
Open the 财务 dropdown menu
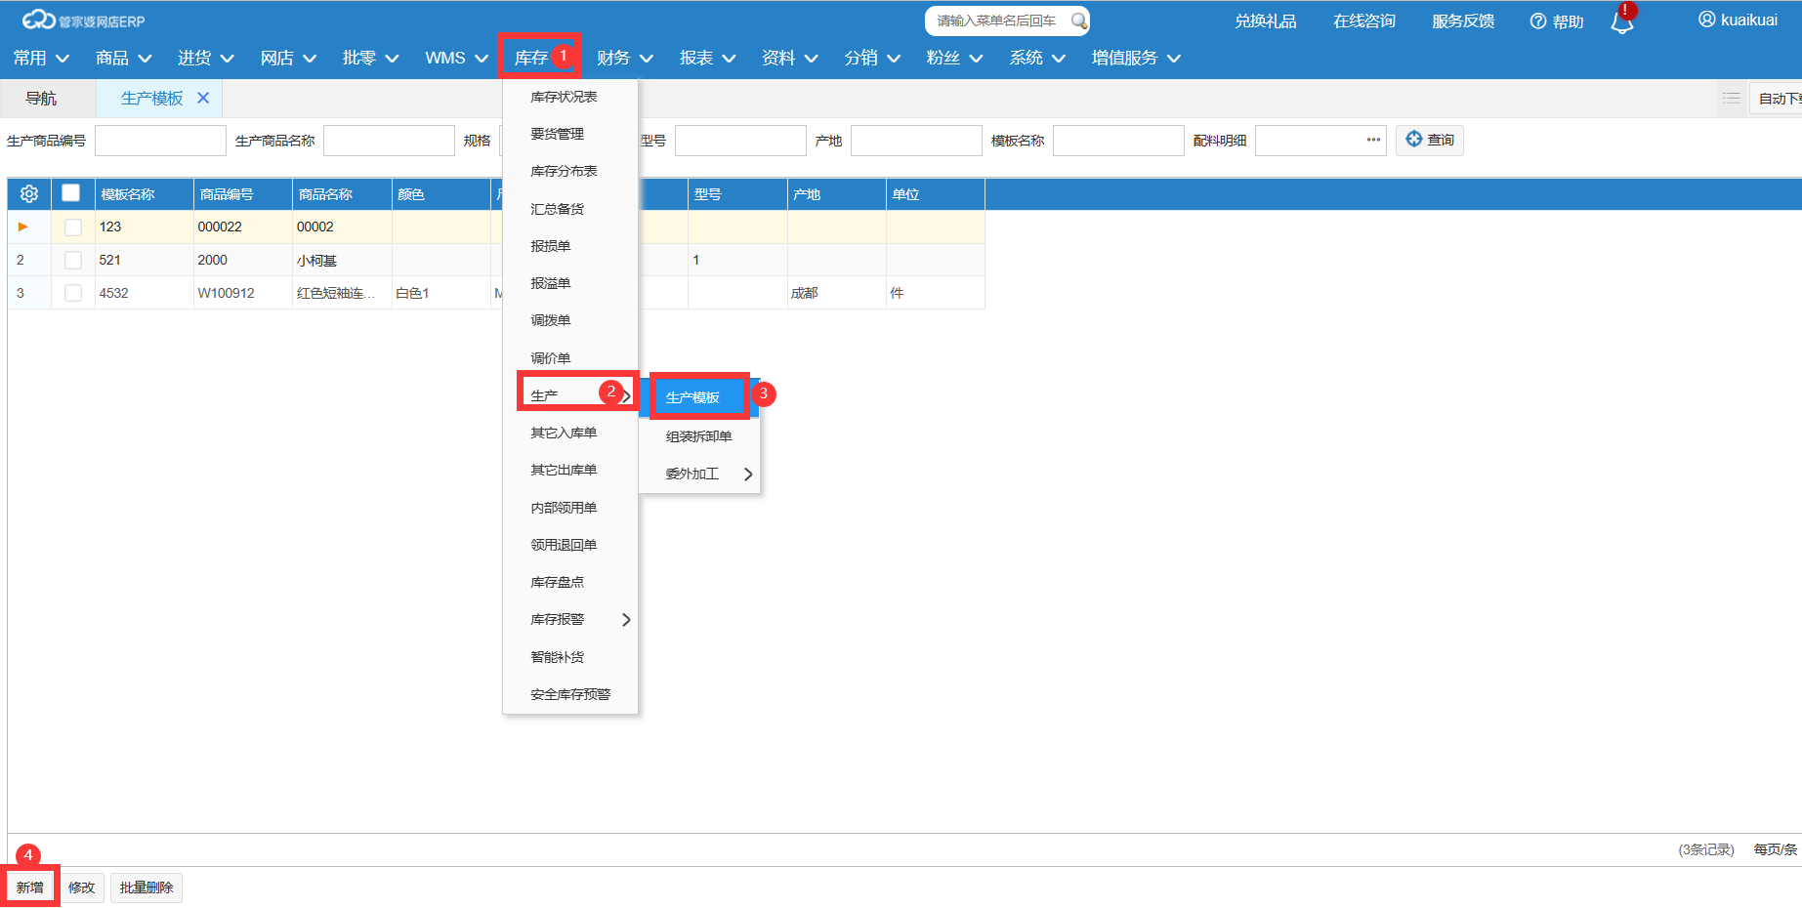pyautogui.click(x=624, y=59)
